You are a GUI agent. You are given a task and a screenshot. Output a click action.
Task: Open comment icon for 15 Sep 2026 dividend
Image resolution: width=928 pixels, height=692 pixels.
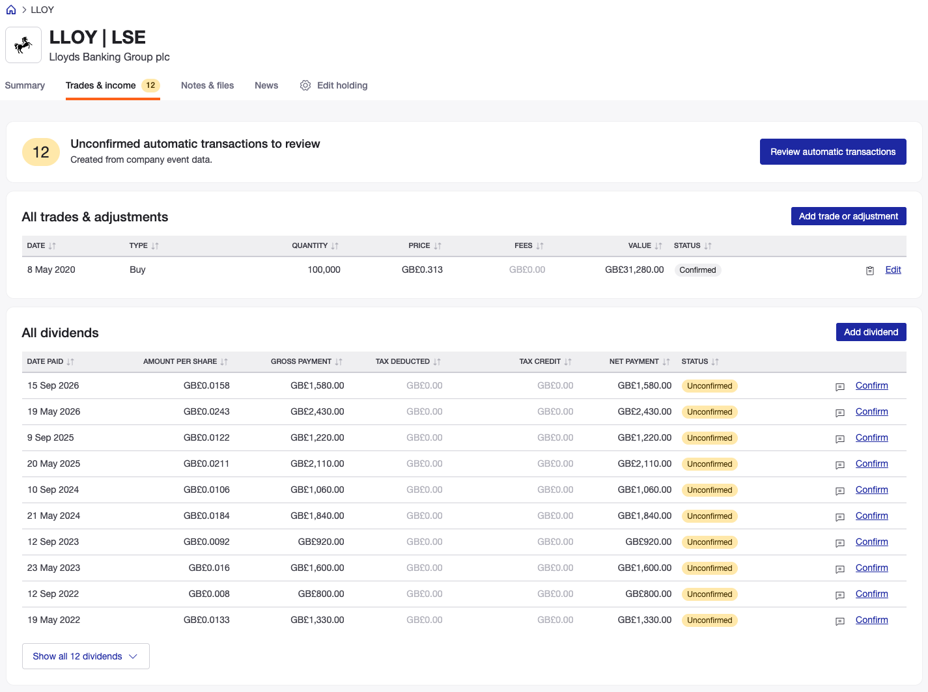point(840,387)
